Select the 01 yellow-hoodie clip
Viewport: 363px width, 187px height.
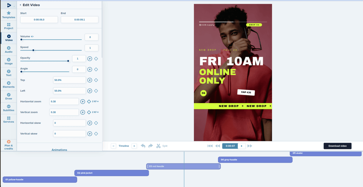(x=40, y=179)
